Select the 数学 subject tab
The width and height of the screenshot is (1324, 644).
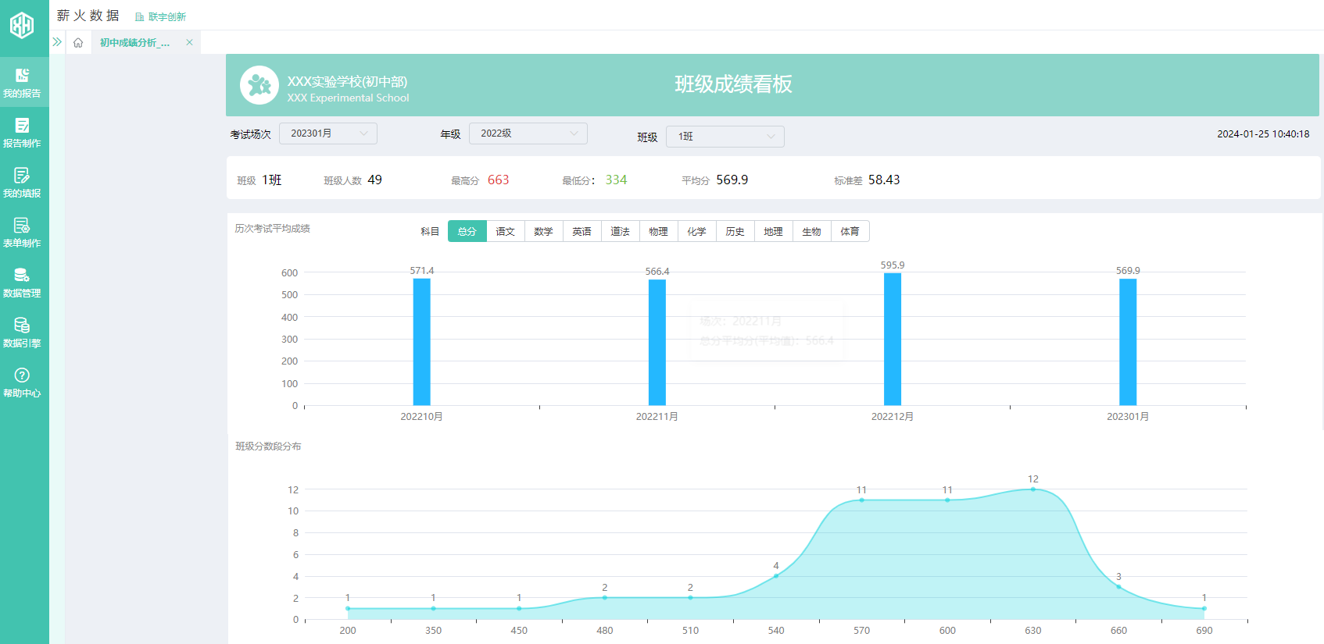click(x=544, y=231)
